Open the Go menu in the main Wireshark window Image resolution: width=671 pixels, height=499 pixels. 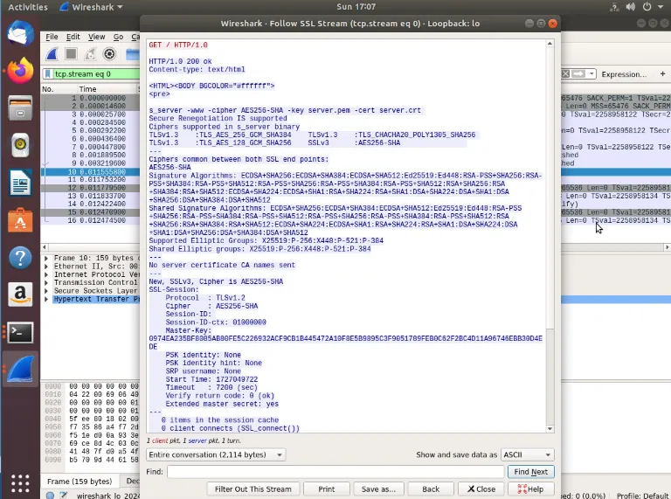[118, 37]
